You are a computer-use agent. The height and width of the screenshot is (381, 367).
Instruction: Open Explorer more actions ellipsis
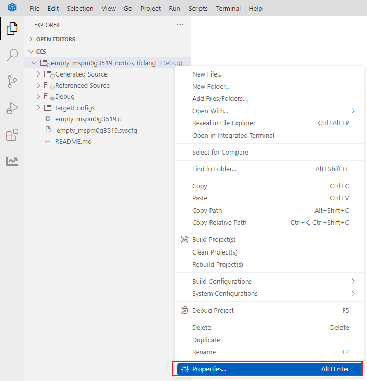point(180,24)
